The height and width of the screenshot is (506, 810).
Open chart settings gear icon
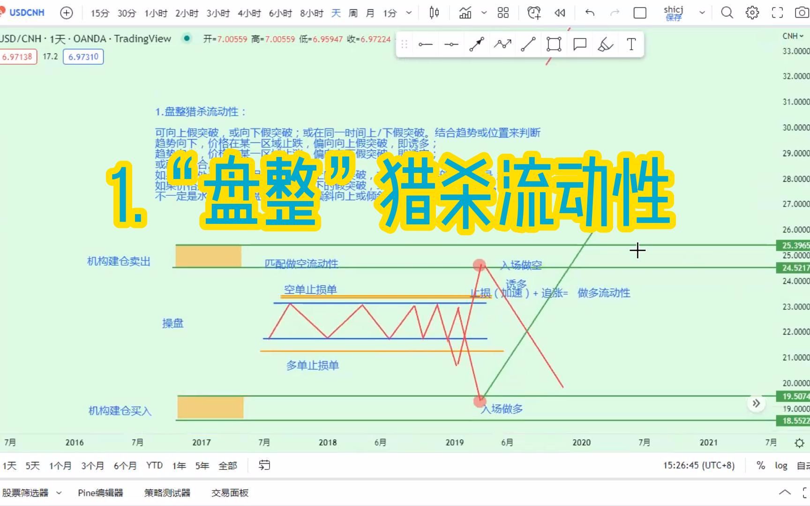(x=752, y=13)
